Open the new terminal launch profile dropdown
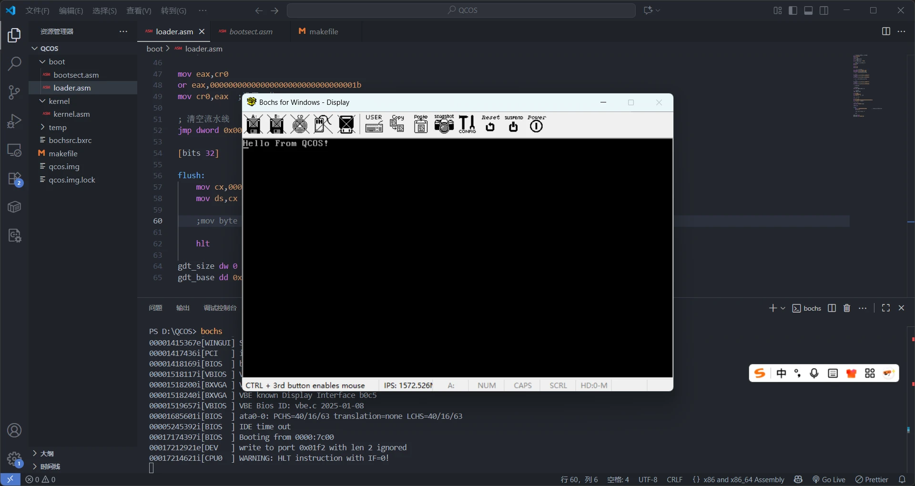This screenshot has width=915, height=486. (783, 308)
